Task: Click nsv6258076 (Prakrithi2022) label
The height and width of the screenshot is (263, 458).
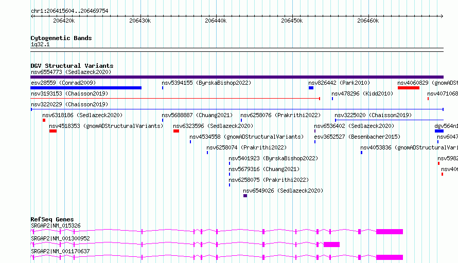Action: click(280, 115)
